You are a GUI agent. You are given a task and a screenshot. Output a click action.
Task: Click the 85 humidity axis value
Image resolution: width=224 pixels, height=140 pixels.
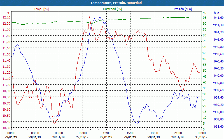[205, 29]
